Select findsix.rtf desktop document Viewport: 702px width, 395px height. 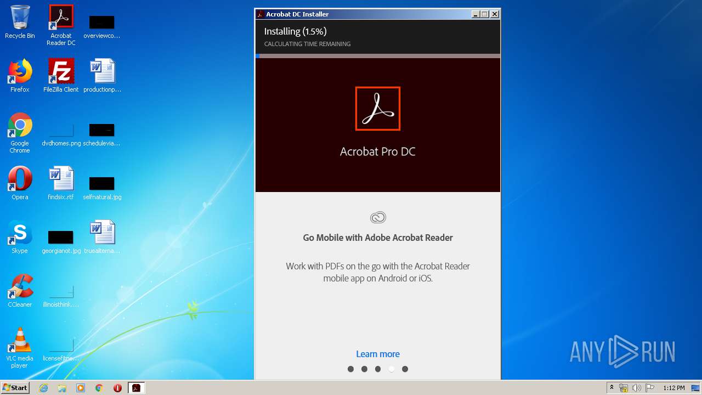[x=61, y=183]
